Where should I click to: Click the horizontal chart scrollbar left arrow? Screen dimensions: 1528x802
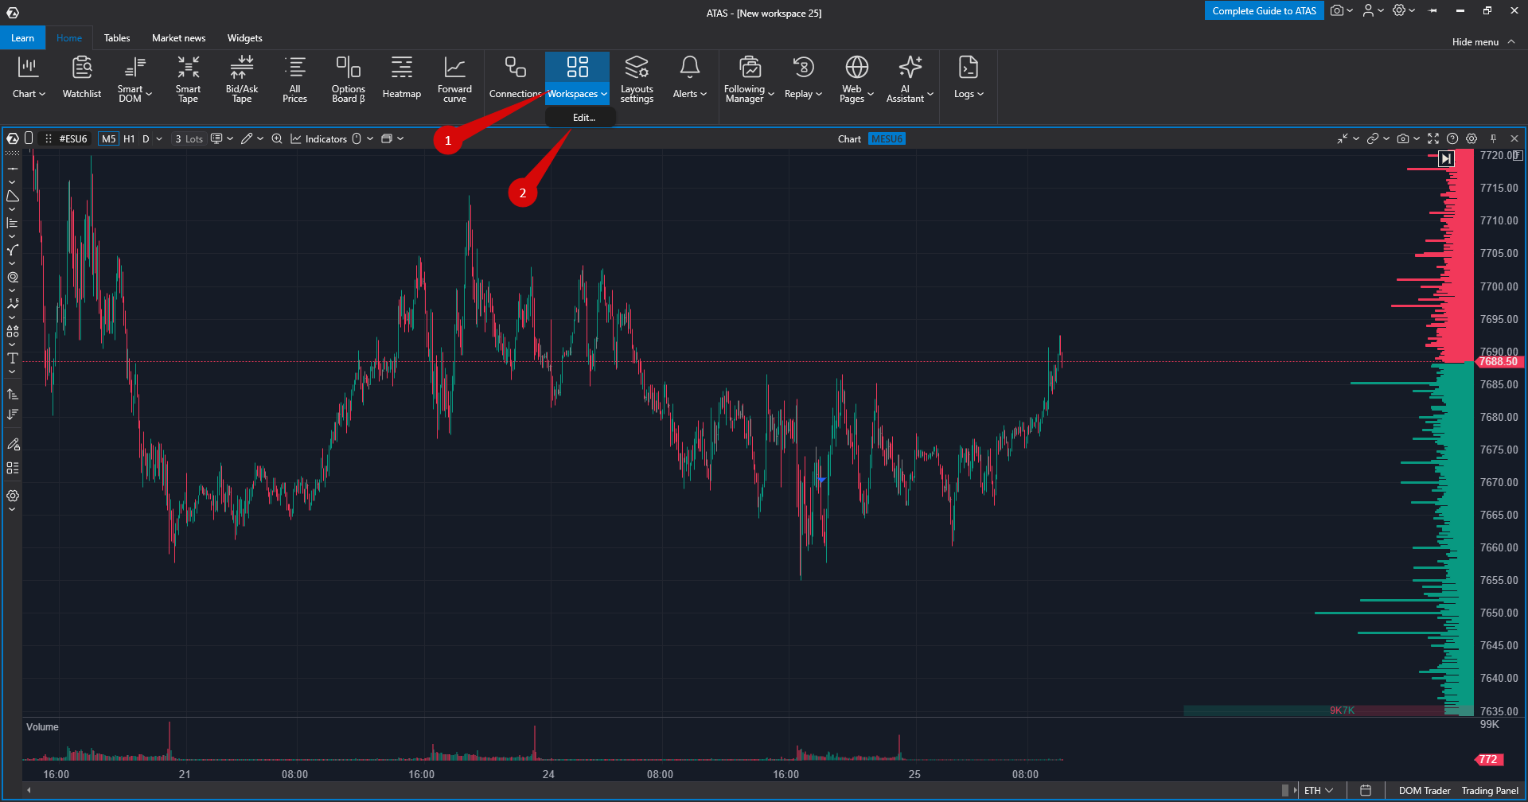click(29, 790)
